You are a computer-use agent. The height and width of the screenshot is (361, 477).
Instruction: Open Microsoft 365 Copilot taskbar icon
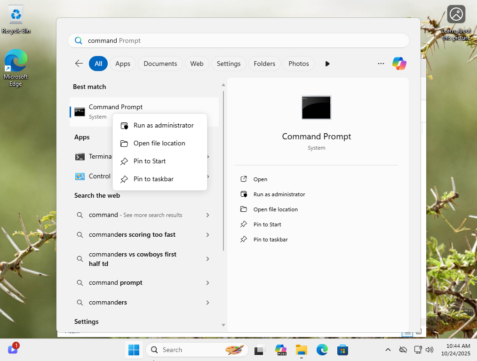pyautogui.click(x=281, y=350)
